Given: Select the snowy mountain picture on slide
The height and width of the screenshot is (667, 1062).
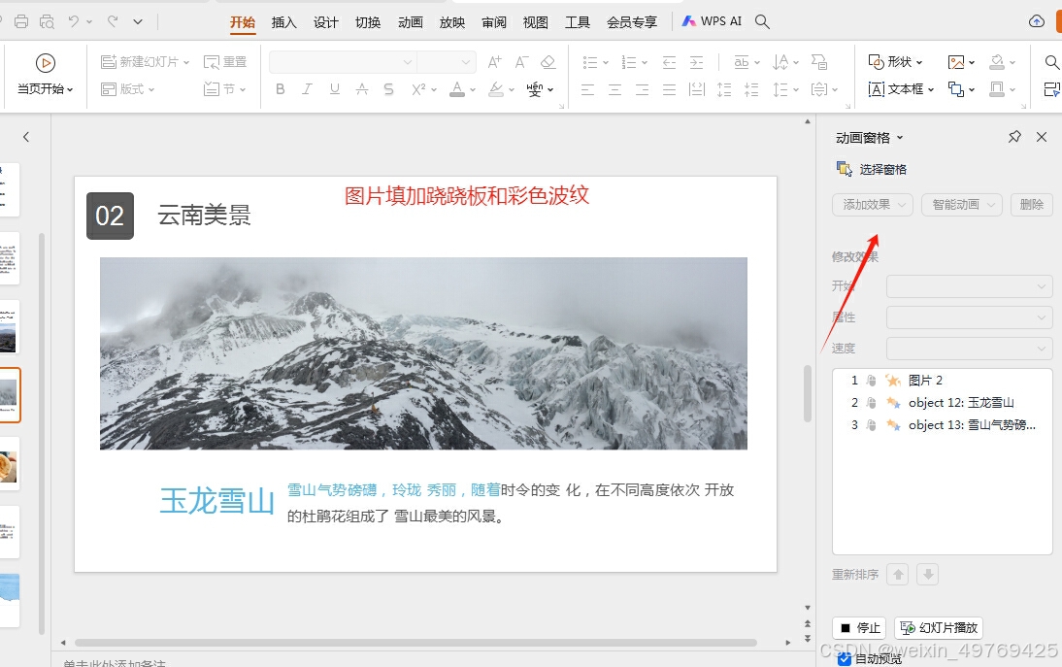Looking at the screenshot, I should coord(423,352).
